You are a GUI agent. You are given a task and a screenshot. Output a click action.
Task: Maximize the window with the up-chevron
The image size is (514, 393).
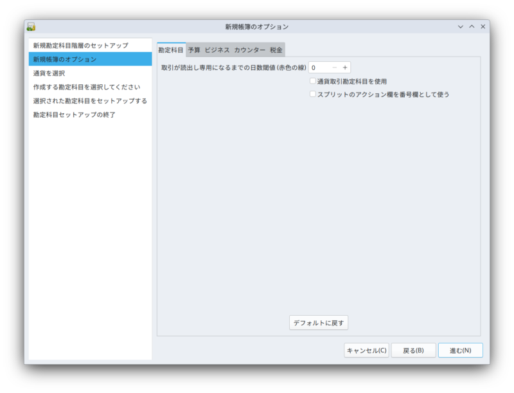[x=472, y=26]
